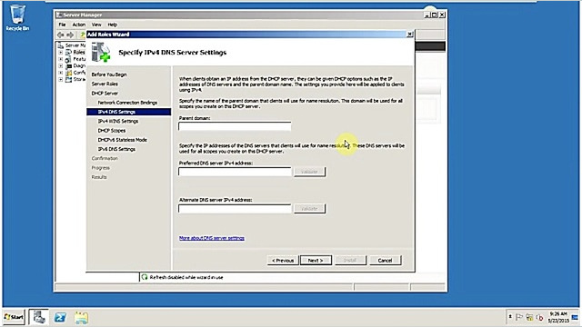Select the Diagnostics node icon in tree
This screenshot has width=582, height=327.
tap(69, 66)
